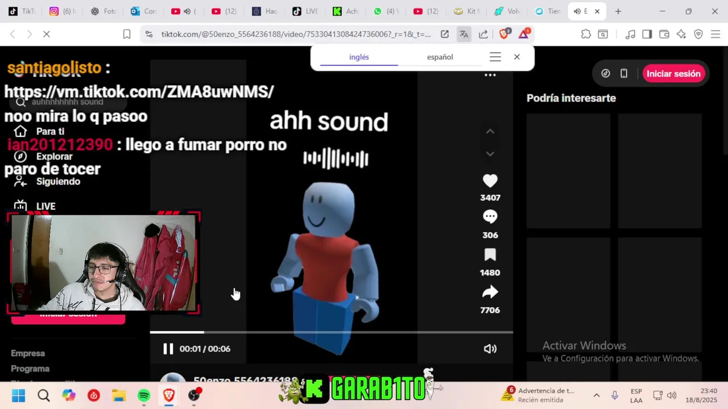Open the Explorar page

(54, 156)
